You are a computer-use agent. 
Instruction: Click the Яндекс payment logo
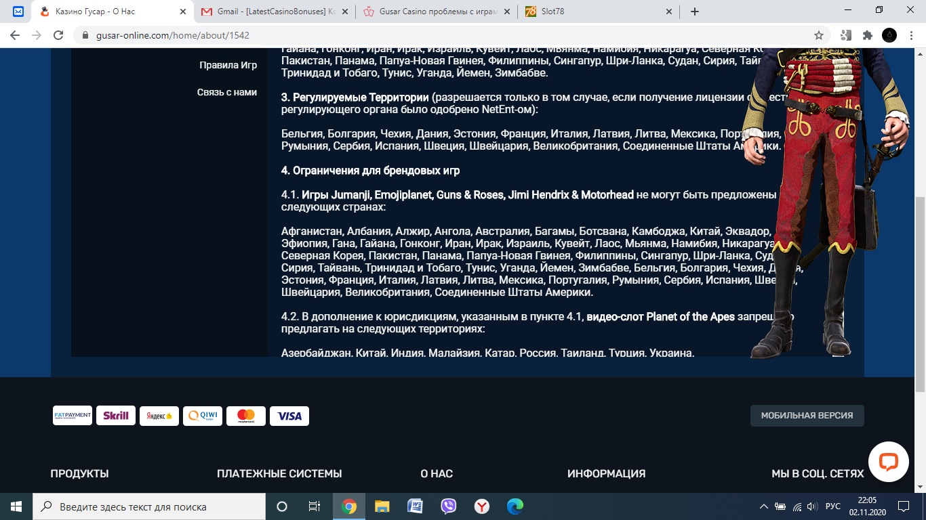[x=159, y=416]
